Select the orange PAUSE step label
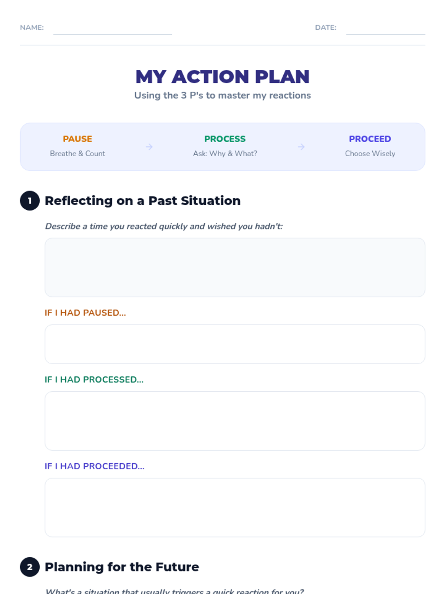The height and width of the screenshot is (594, 445). (78, 139)
